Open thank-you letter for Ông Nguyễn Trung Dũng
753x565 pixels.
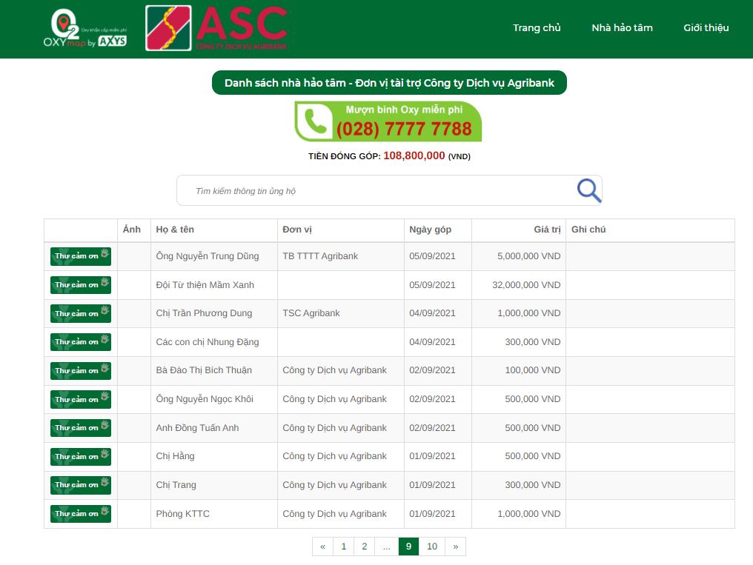point(81,256)
